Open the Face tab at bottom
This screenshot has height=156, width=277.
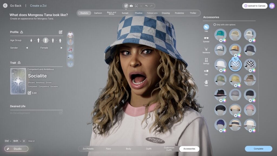(x=108, y=149)
